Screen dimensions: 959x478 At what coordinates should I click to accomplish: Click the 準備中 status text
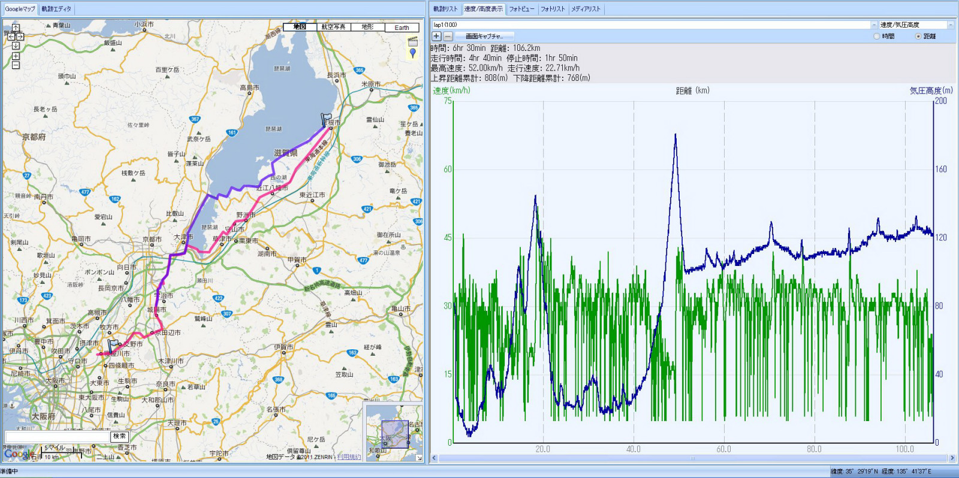click(9, 471)
